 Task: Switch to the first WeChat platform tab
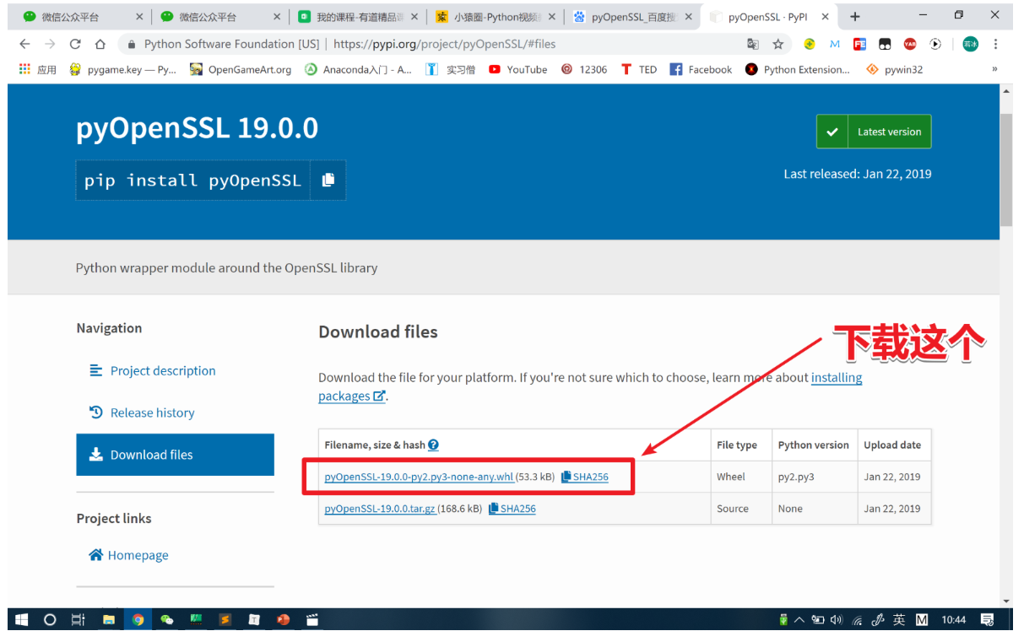[x=81, y=17]
